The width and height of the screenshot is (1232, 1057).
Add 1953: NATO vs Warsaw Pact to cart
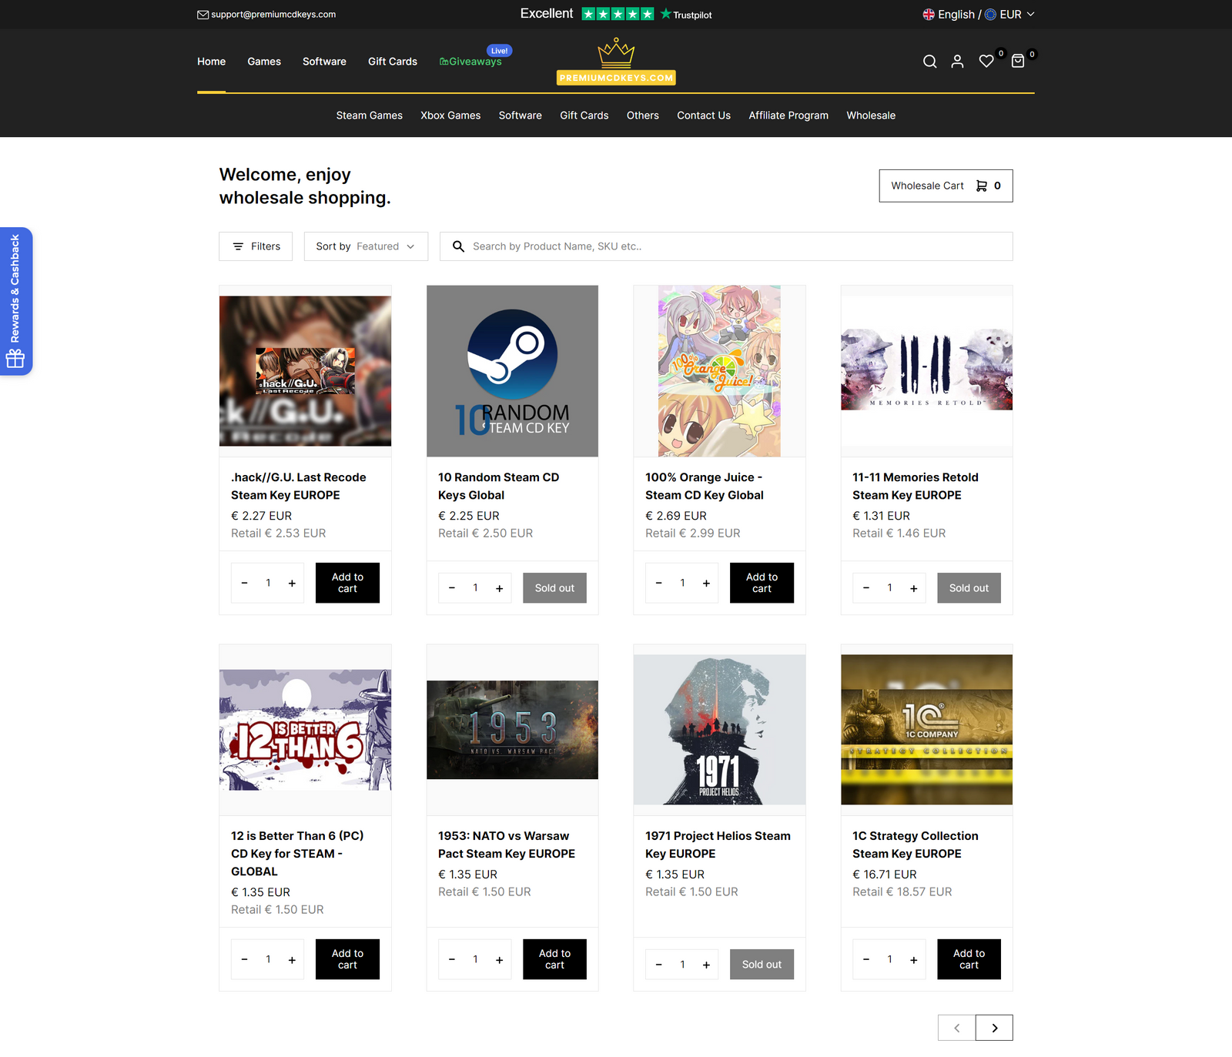[x=554, y=959]
